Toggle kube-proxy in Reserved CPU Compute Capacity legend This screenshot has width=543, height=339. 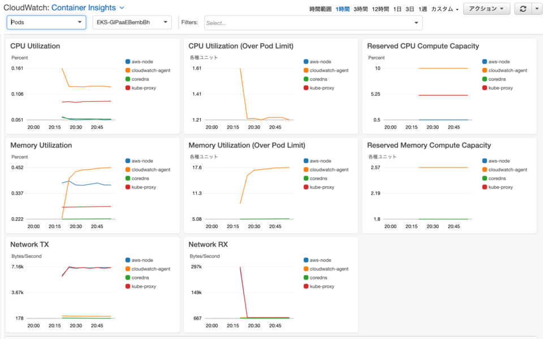point(498,88)
